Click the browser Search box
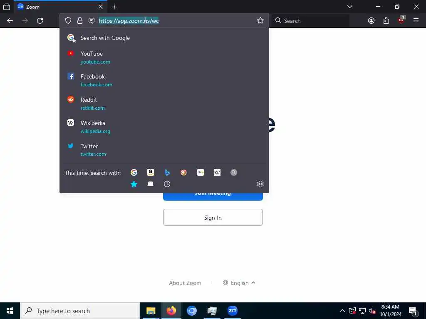This screenshot has width=426, height=319. click(x=311, y=21)
